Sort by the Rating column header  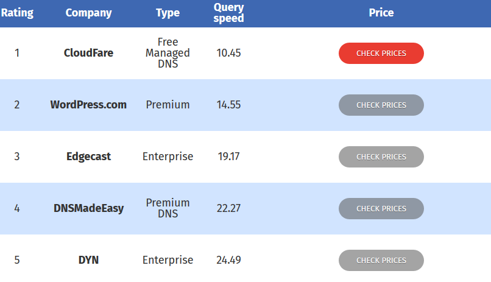tap(17, 13)
